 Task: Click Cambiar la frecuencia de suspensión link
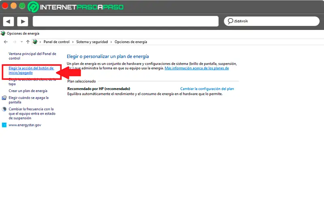point(32,114)
